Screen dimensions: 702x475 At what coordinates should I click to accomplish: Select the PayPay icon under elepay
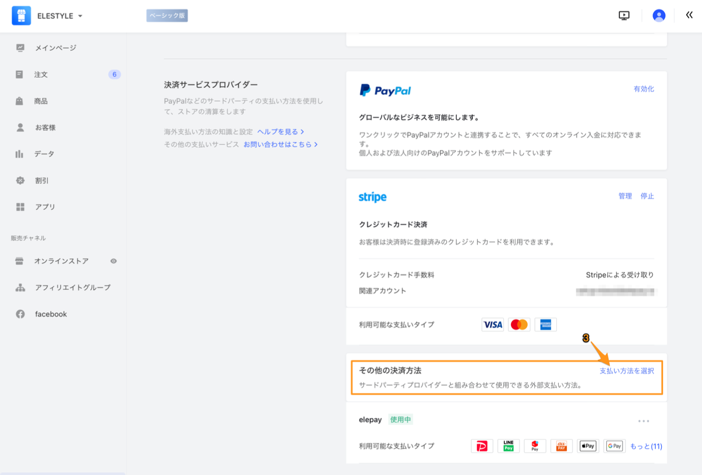pos(482,445)
